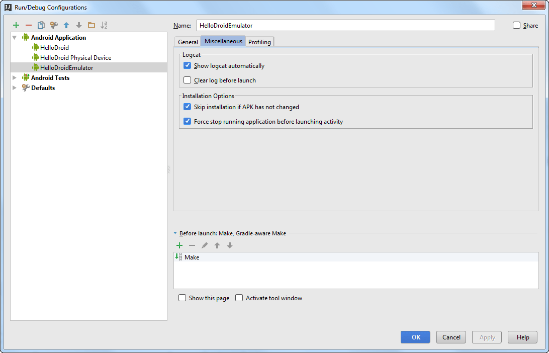Close the Run/Debug Configurations dialog

[x=534, y=5]
